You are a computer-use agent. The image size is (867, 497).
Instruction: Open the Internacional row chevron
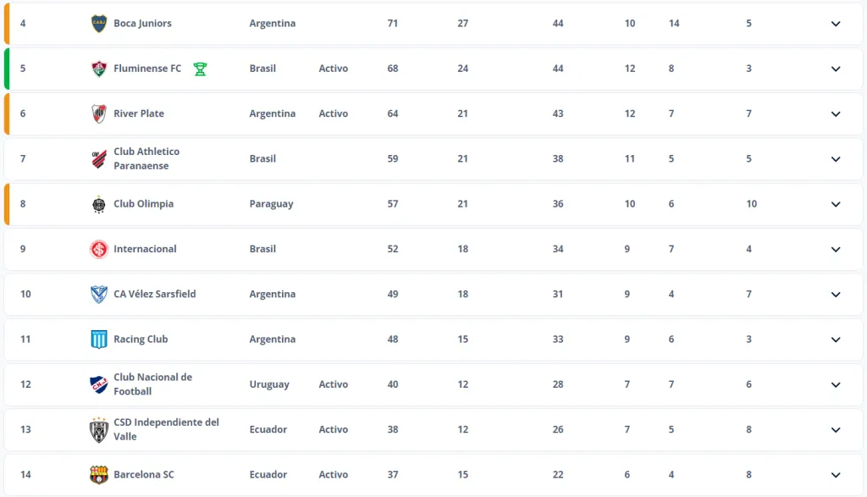tap(836, 249)
